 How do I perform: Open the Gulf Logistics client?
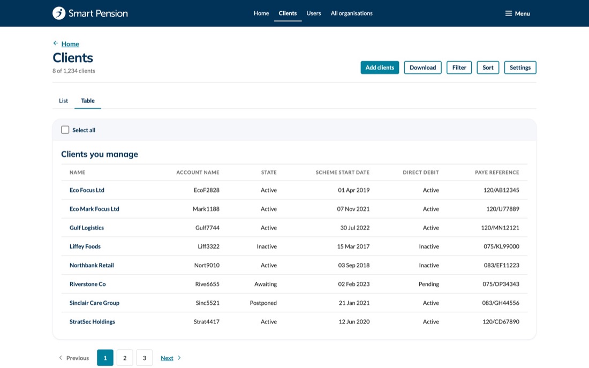coord(86,228)
